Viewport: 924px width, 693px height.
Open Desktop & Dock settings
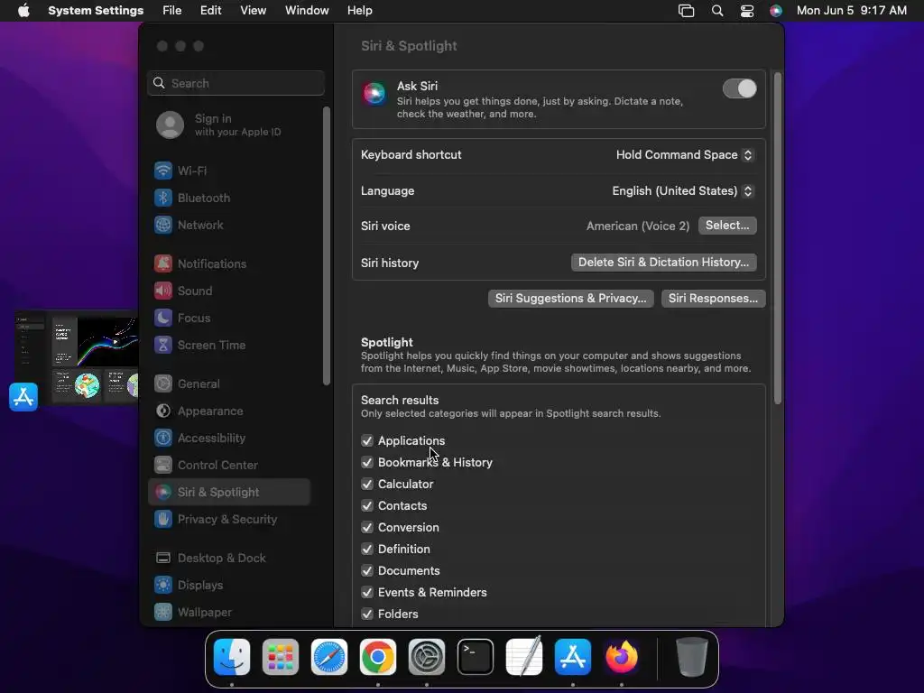coord(228,558)
